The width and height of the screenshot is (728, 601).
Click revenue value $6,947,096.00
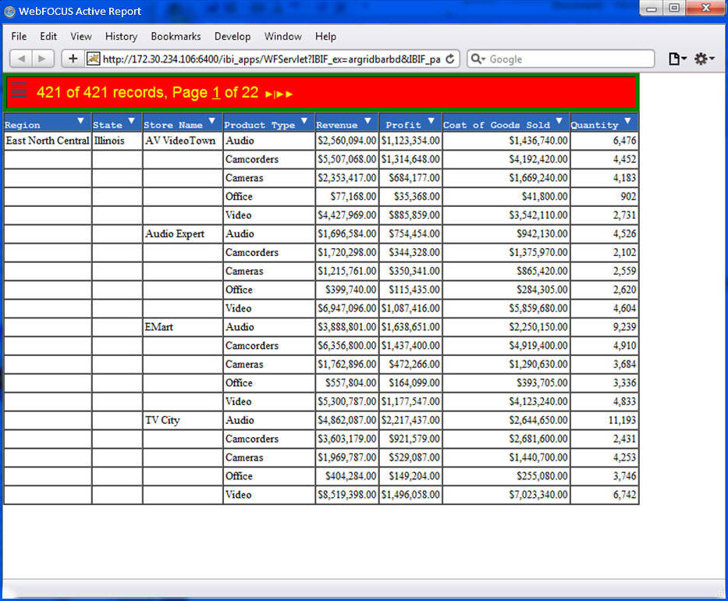click(x=346, y=308)
